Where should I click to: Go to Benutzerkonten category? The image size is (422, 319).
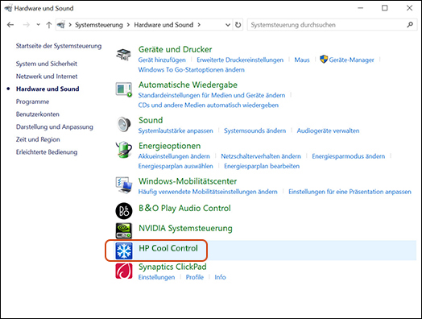point(37,114)
